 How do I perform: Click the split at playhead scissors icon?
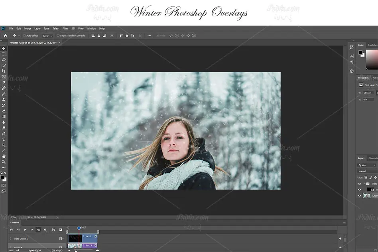53,230
